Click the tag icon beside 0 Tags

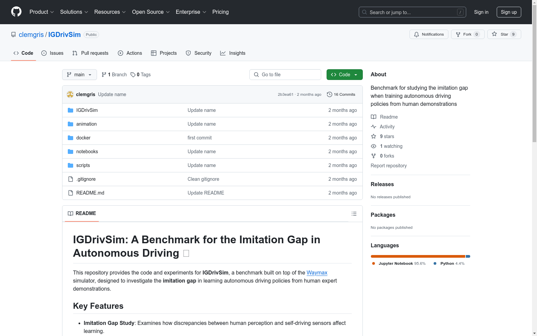133,75
